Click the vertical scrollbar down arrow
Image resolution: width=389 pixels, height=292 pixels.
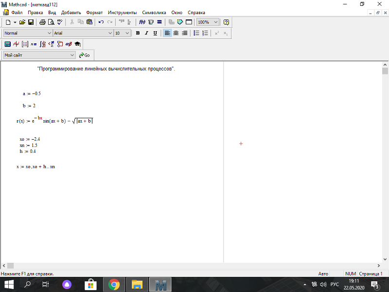tap(385, 259)
